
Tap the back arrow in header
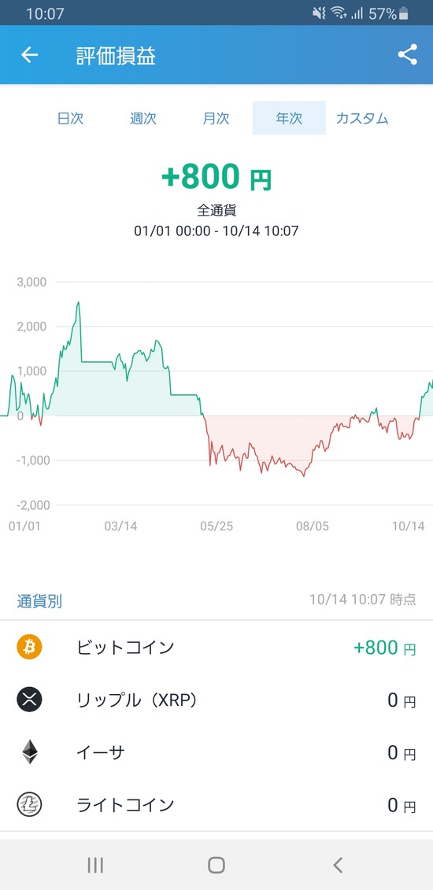[x=29, y=55]
